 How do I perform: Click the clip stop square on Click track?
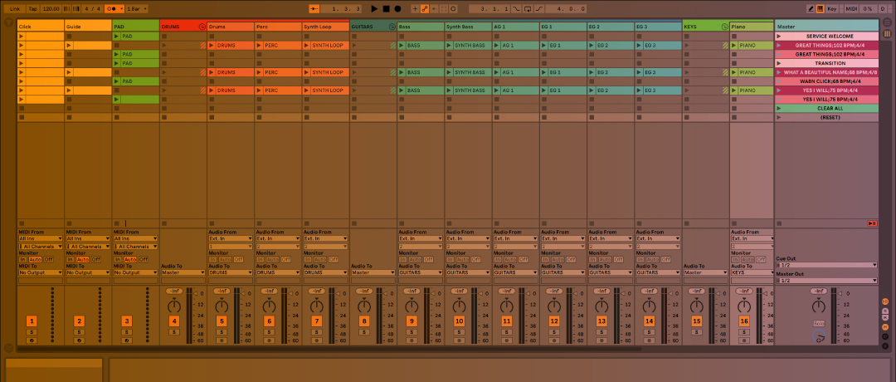[22, 223]
